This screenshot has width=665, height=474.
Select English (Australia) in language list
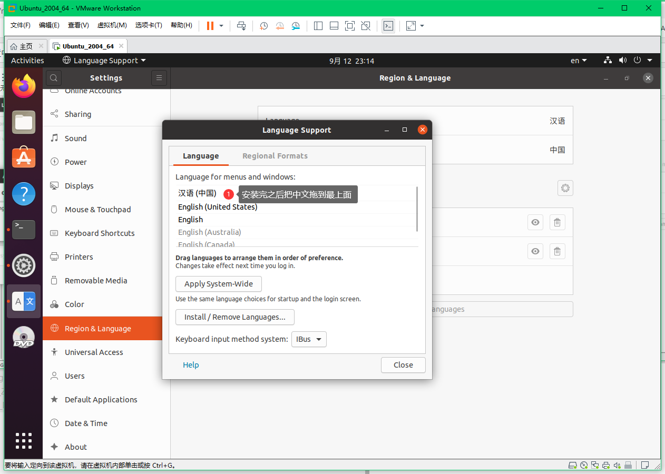click(209, 232)
